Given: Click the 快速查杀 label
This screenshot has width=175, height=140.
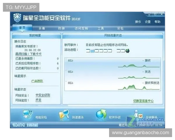Looking at the screenshot, I should [x=78, y=117].
